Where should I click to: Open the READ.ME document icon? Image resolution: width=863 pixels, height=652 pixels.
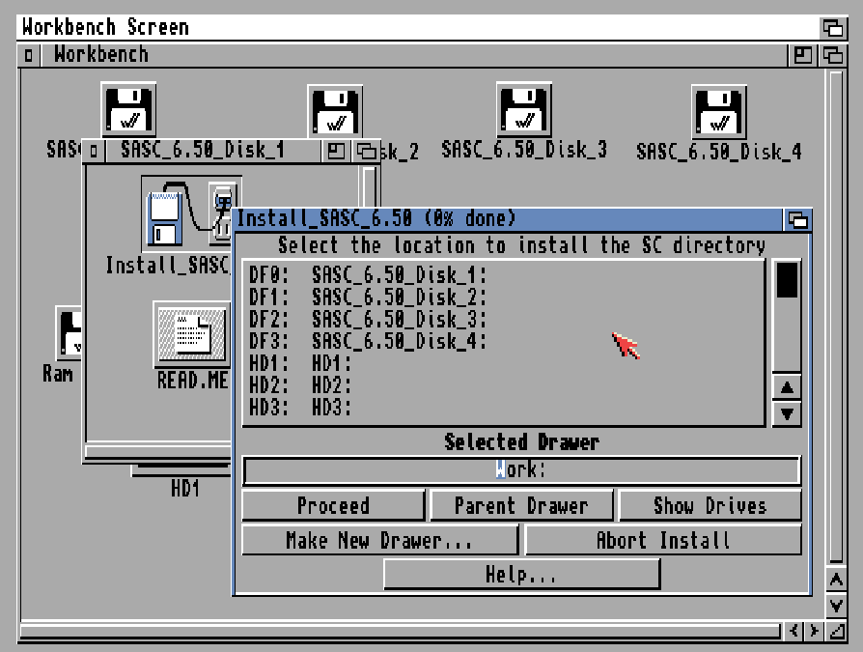(x=191, y=335)
